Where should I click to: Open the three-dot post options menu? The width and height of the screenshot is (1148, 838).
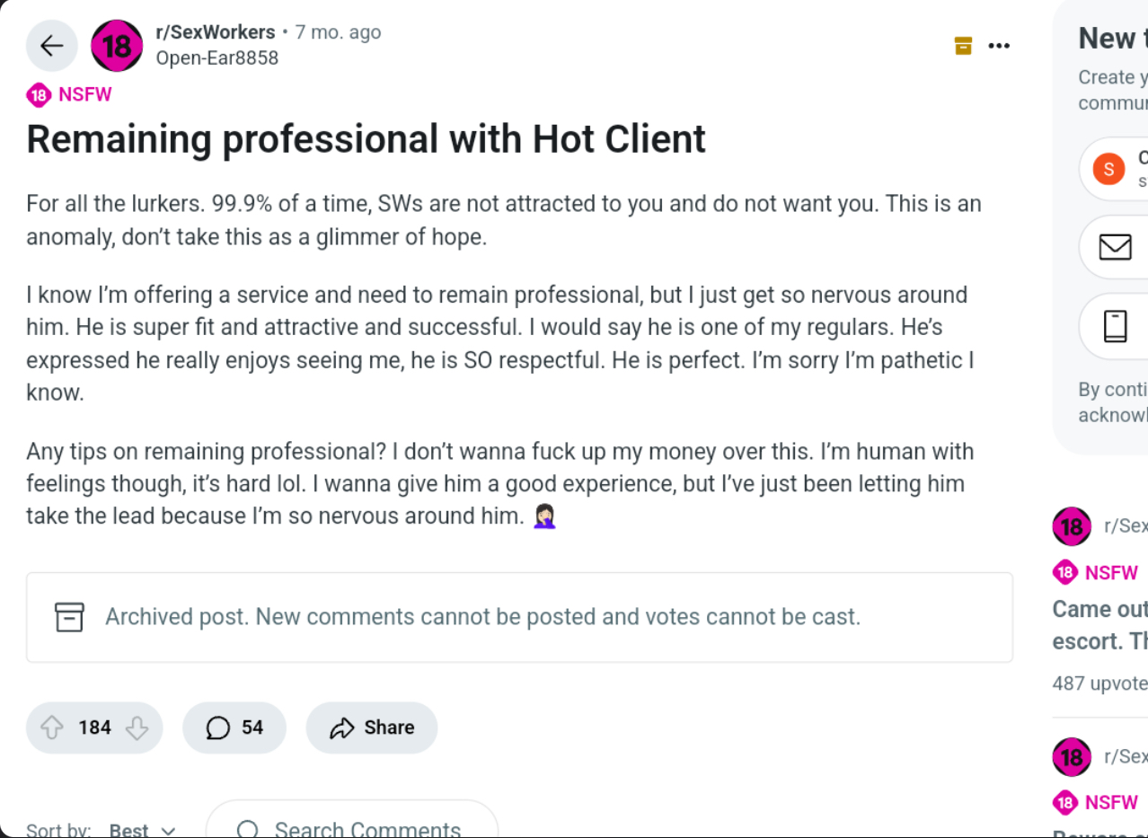click(999, 46)
